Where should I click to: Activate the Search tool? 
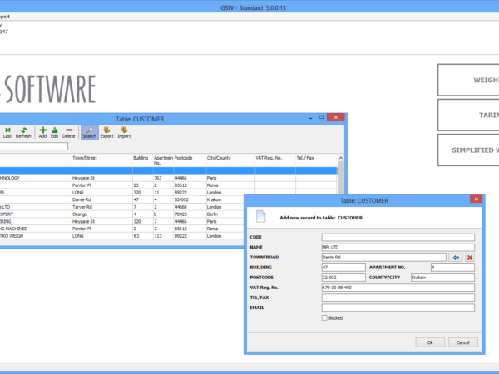point(90,132)
